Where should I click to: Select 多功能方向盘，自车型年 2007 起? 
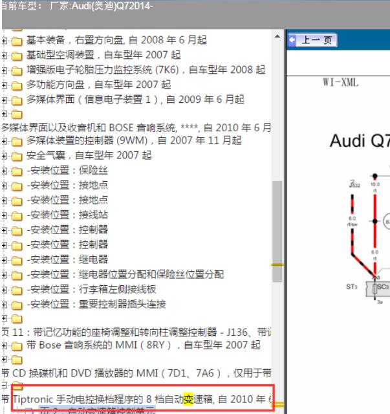[x=98, y=85]
